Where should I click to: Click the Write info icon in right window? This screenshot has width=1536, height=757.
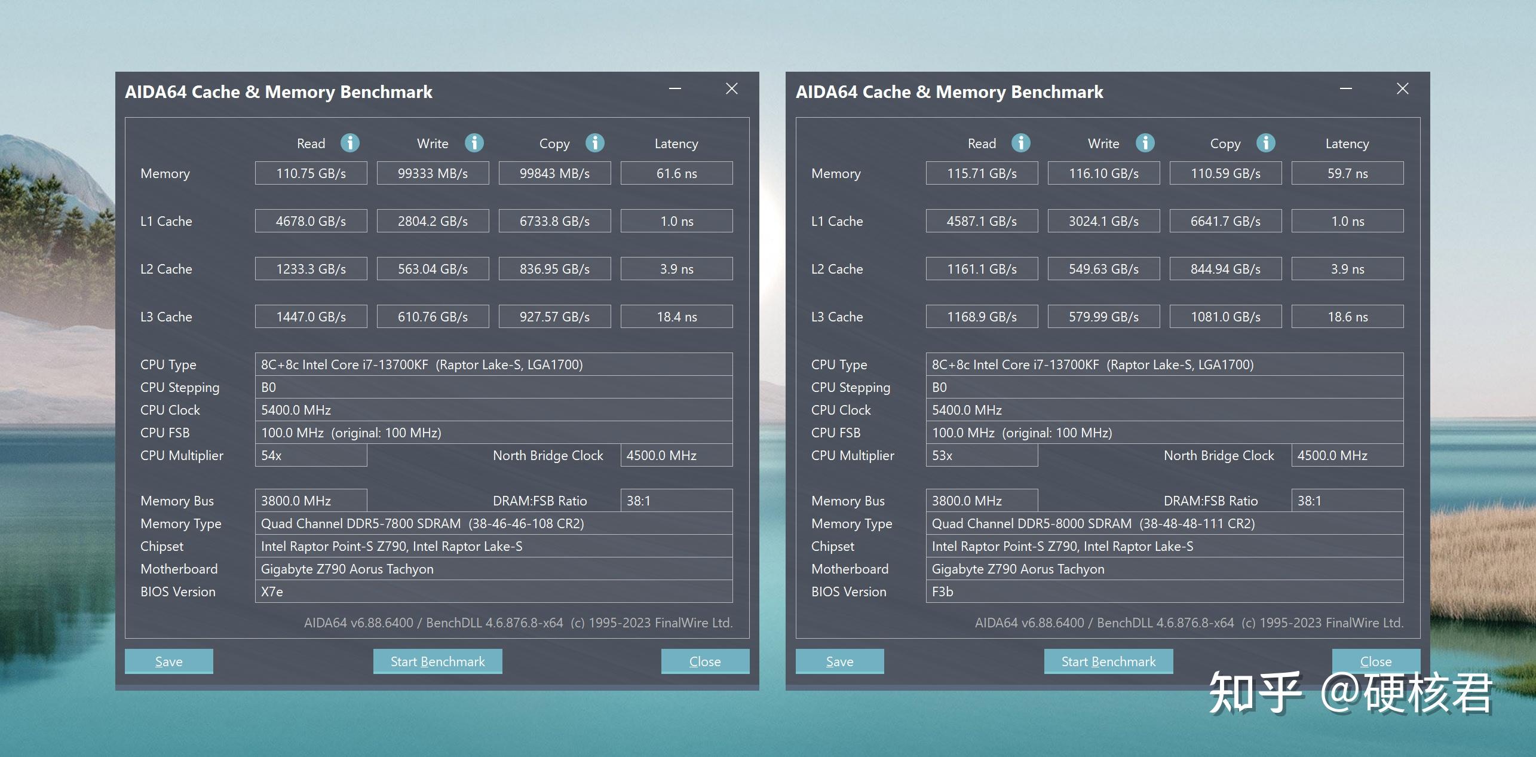click(x=1145, y=143)
